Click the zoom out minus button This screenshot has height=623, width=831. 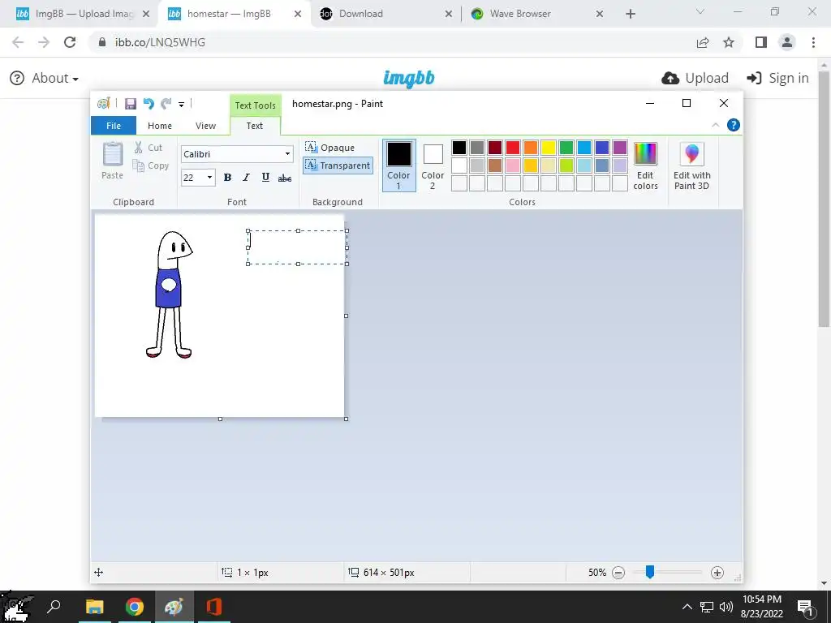(618, 573)
